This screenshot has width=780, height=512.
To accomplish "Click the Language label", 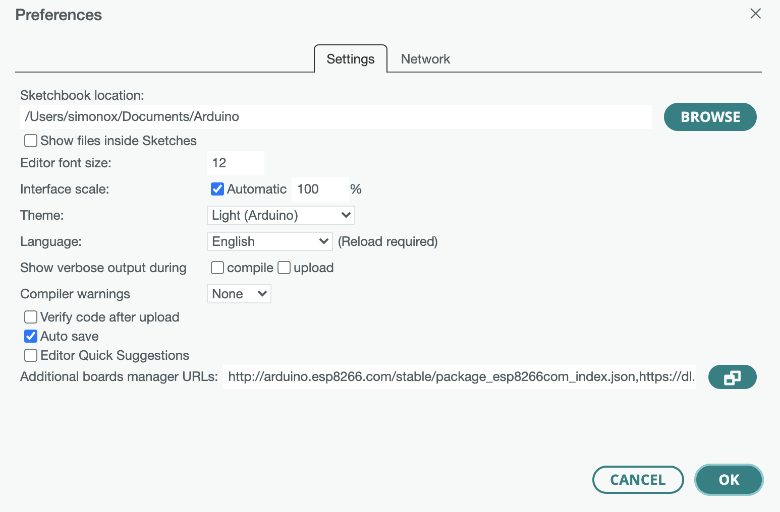I will [51, 241].
